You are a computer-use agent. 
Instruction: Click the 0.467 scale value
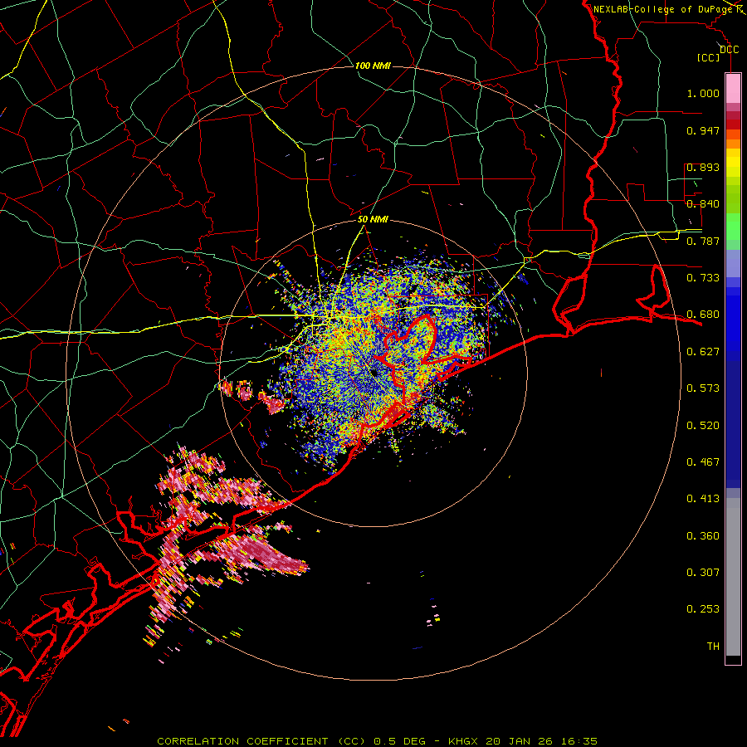703,462
